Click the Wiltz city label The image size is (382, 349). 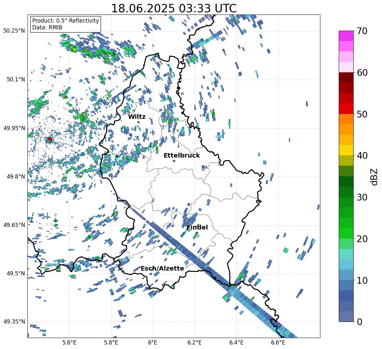137,117
